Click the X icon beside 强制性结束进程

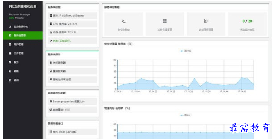pos(51,79)
